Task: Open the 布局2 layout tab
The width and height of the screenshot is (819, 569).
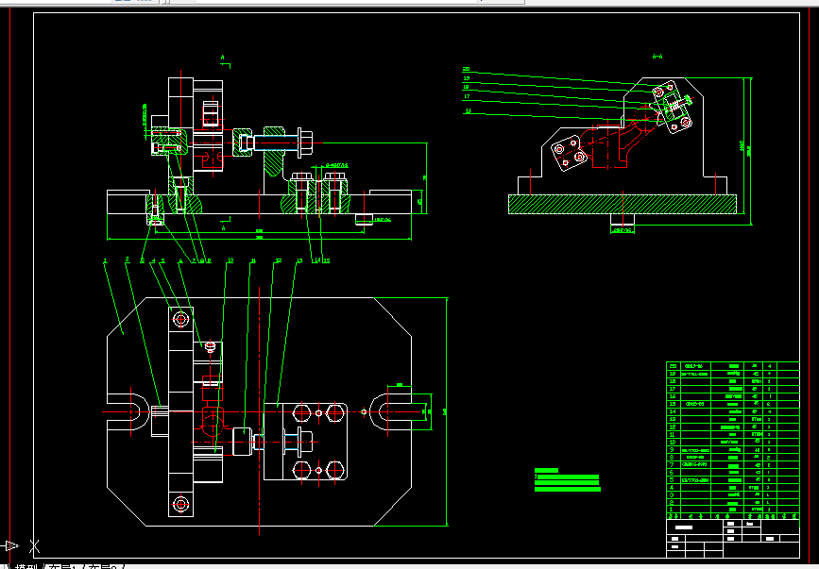Action: (102, 566)
